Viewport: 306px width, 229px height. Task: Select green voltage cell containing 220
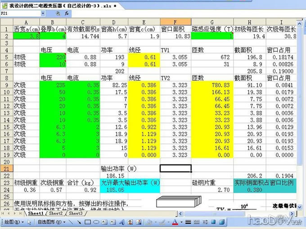[53, 57]
